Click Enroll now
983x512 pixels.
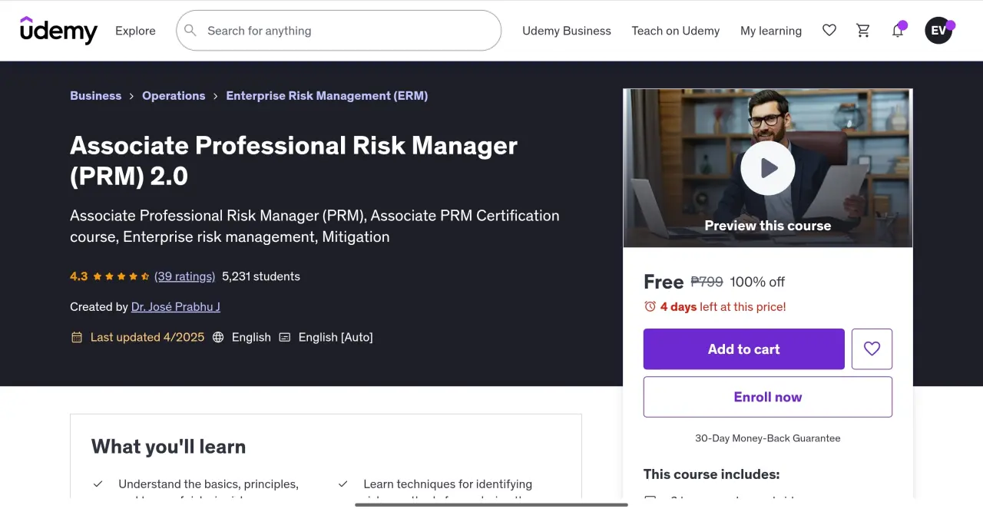[768, 397]
